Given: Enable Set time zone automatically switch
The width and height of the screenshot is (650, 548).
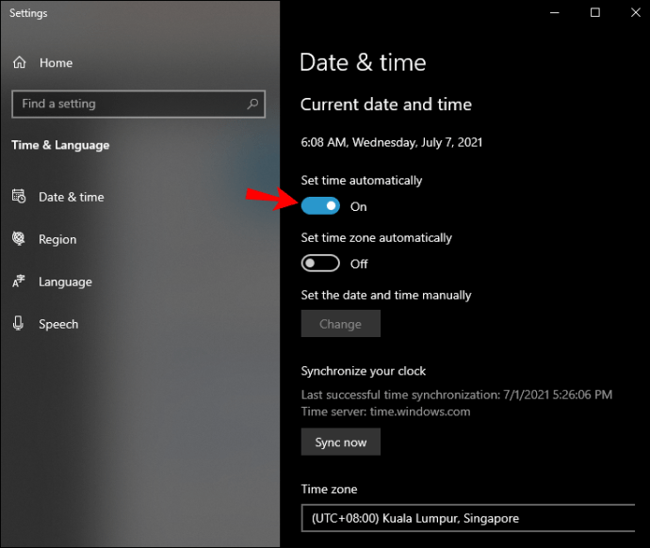Looking at the screenshot, I should coord(320,263).
